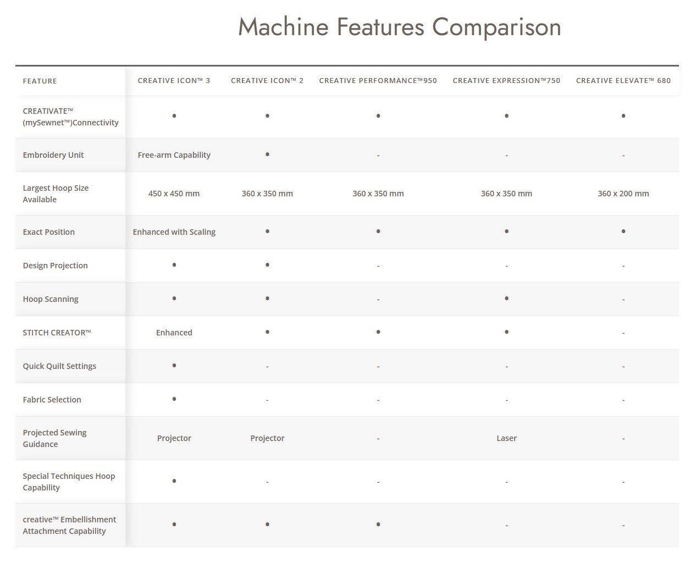696x563 pixels.
Task: Click the Exact Position dot under Icon 2
Action: [x=267, y=231]
